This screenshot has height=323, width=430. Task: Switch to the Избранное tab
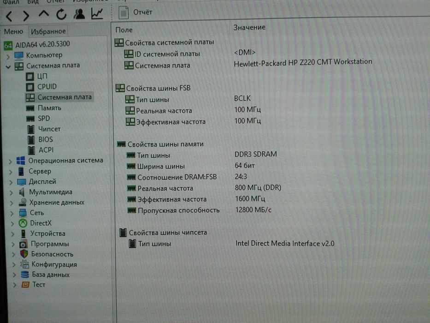(48, 31)
